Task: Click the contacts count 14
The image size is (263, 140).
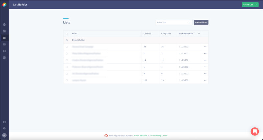Action: point(145,60)
